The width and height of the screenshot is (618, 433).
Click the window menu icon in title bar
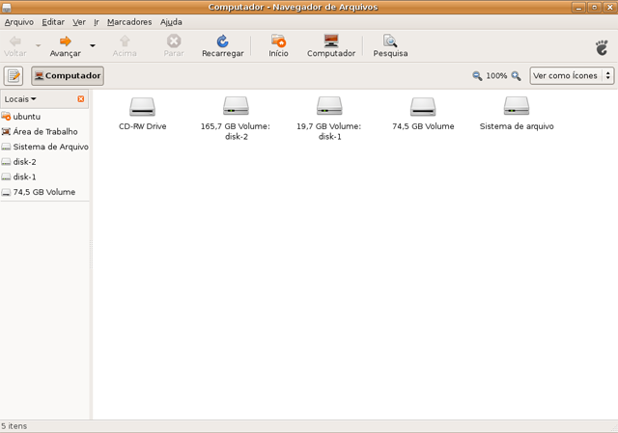pos(7,7)
